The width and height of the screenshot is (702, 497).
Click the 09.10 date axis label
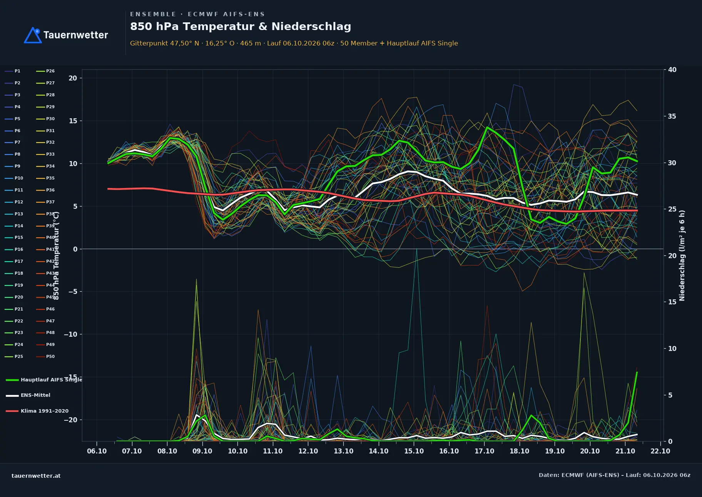coord(202,451)
